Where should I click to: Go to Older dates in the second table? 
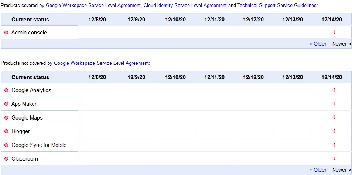click(x=318, y=170)
